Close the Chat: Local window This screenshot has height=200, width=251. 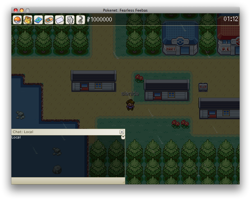(x=122, y=132)
